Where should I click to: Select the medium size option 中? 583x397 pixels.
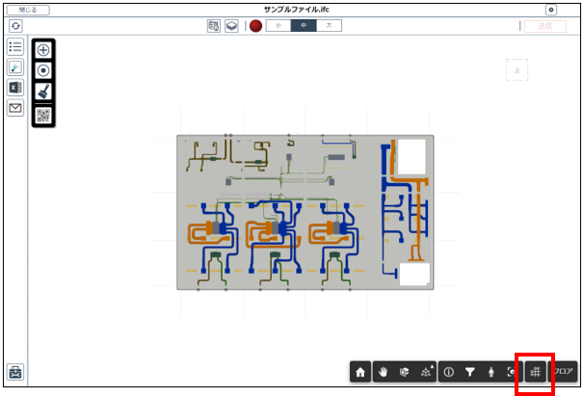point(303,26)
